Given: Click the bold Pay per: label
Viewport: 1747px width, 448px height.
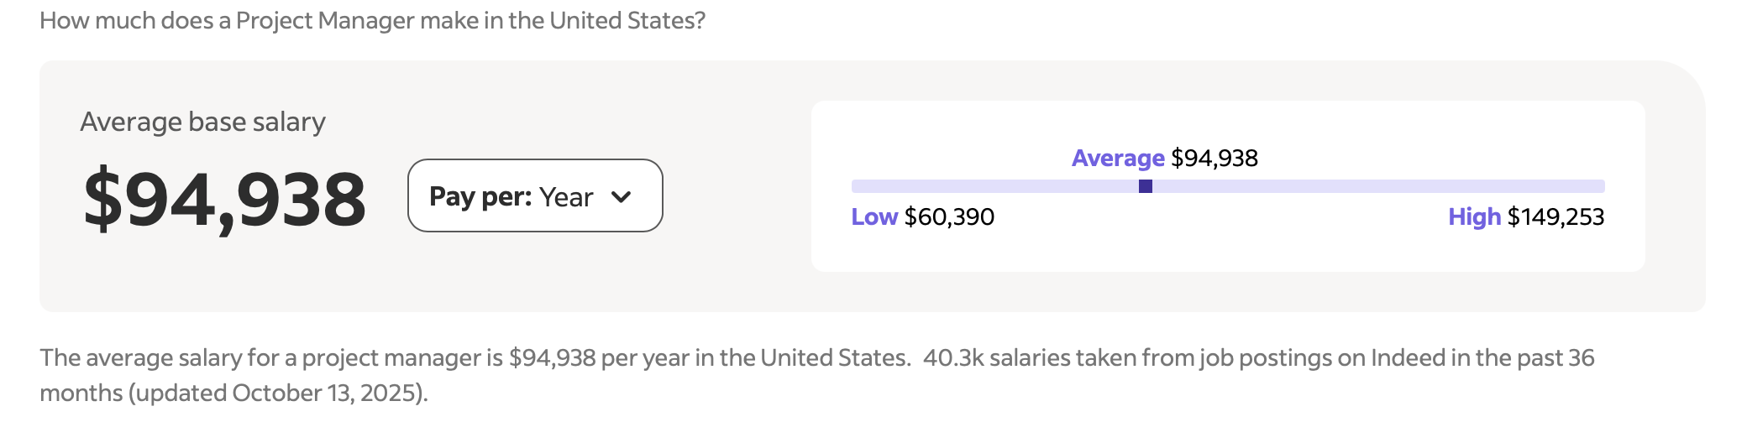Looking at the screenshot, I should 480,196.
